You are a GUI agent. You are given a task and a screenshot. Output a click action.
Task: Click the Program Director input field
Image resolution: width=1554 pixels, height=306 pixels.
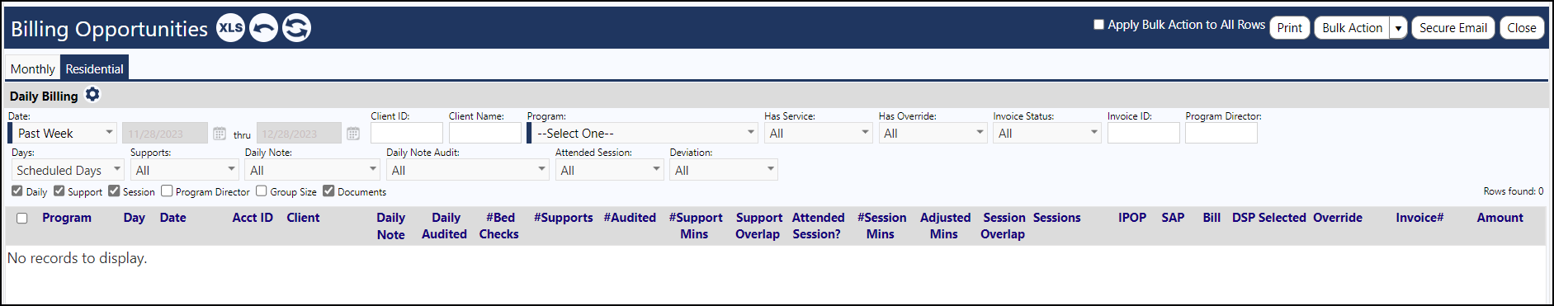tap(1221, 133)
